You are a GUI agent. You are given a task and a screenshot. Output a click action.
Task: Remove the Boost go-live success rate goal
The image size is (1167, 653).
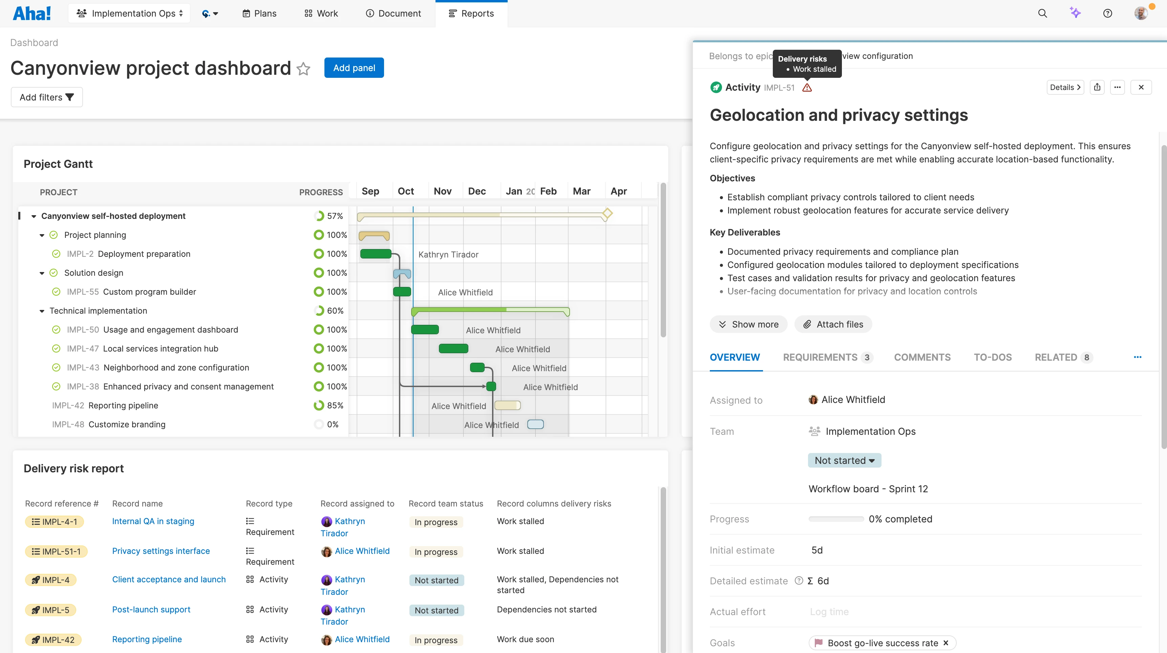946,643
